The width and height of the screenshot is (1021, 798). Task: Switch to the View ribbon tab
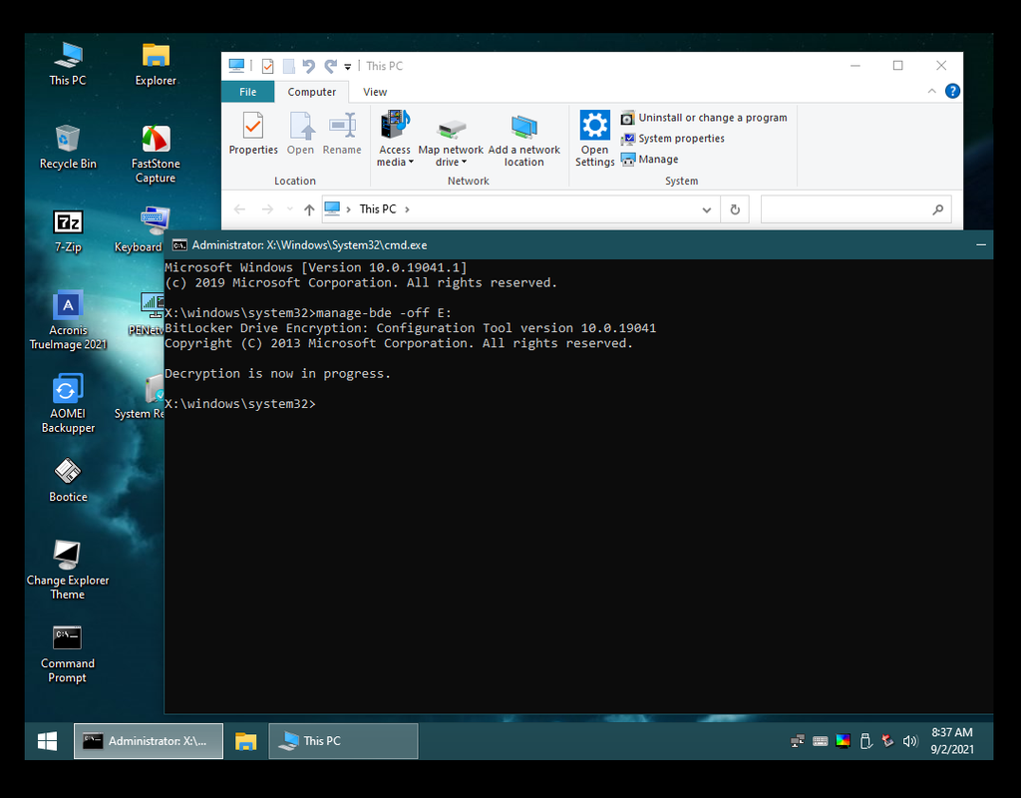tap(375, 92)
